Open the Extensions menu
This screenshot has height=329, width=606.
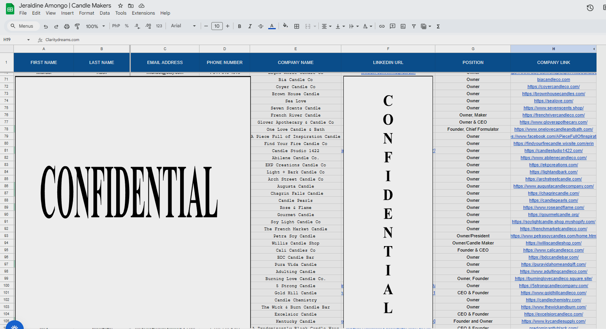(143, 13)
